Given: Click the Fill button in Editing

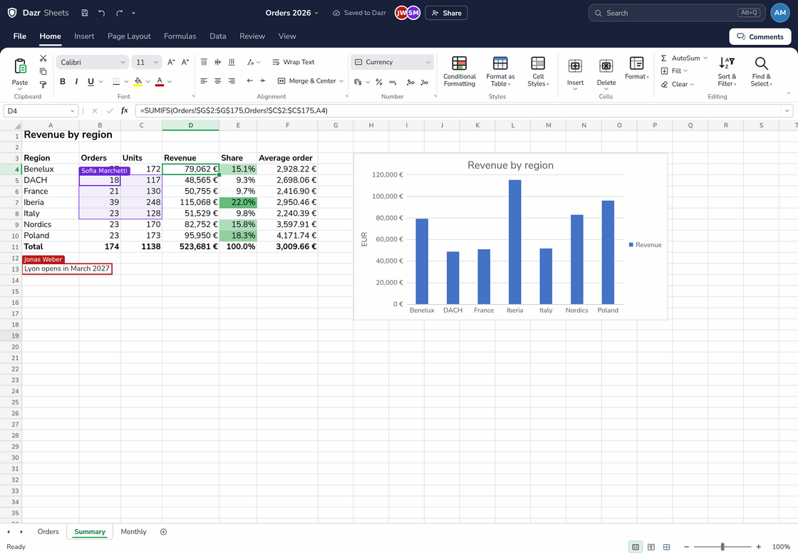Looking at the screenshot, I should pyautogui.click(x=674, y=71).
